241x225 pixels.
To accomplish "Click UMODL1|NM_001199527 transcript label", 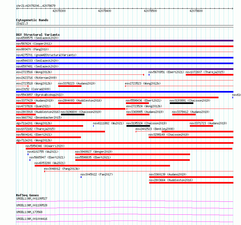I will click(32, 198).
